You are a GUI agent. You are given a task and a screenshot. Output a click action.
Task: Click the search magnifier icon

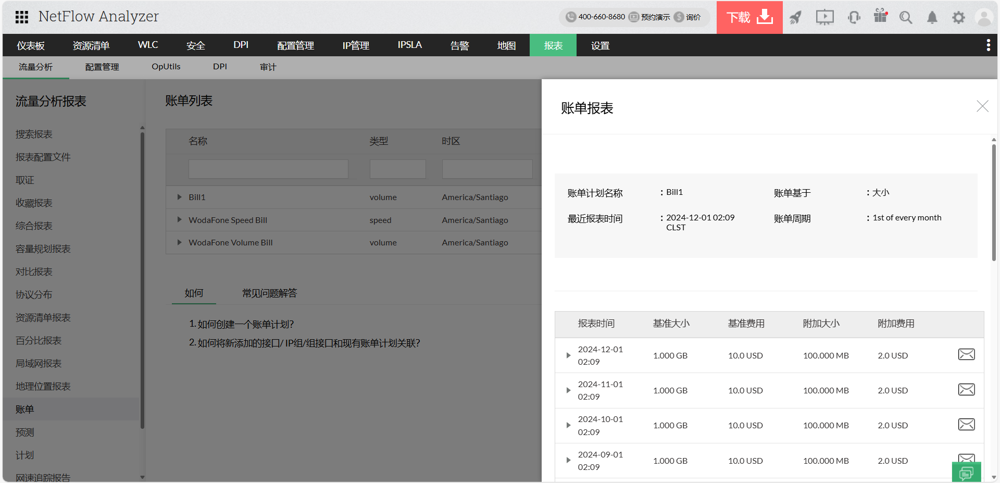tap(906, 18)
